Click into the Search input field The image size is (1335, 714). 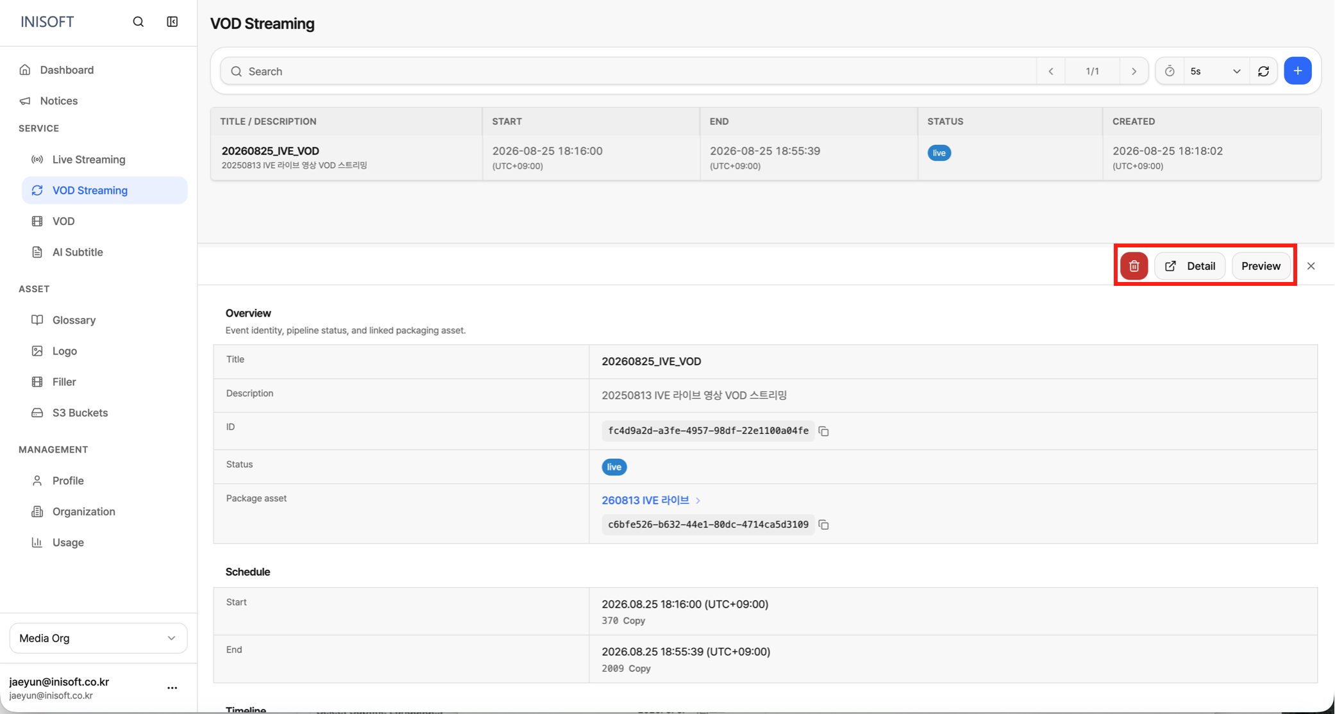(x=628, y=71)
